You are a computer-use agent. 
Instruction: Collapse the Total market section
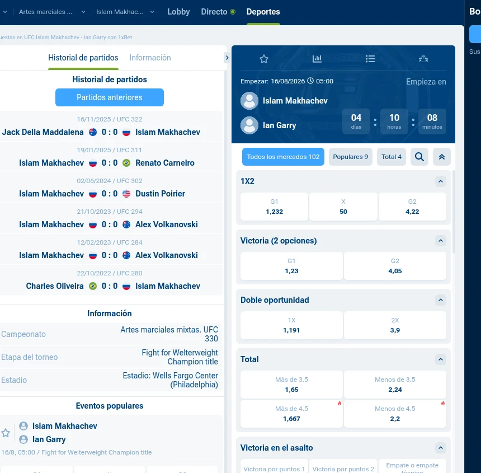441,359
